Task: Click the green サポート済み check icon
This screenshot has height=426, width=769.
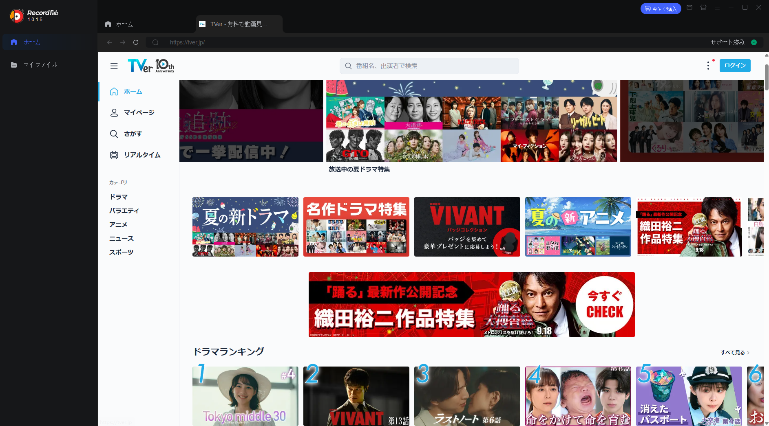Action: [754, 42]
